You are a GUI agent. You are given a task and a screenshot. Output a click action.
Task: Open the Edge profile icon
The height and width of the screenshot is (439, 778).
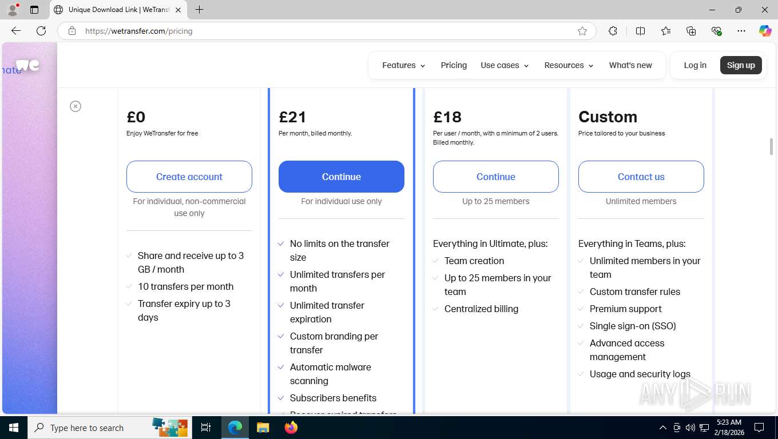(x=13, y=10)
